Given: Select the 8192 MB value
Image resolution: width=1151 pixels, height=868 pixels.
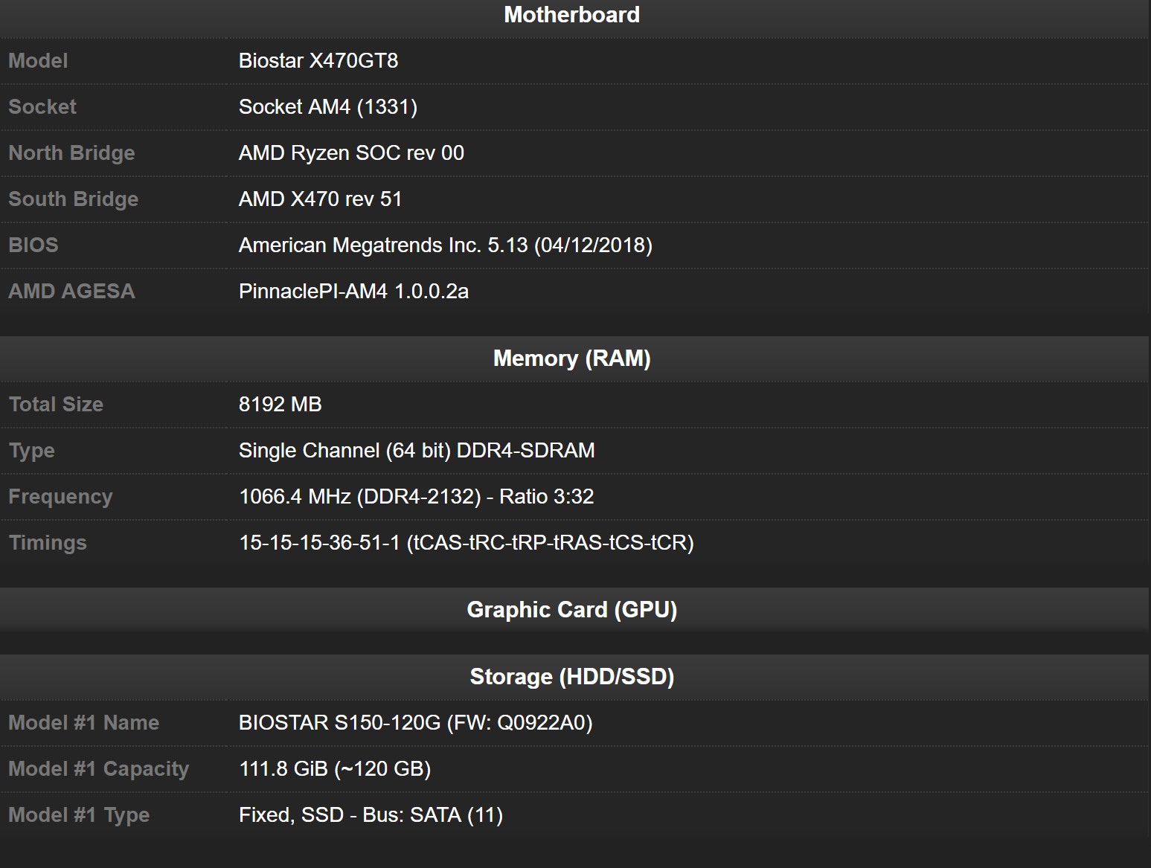Looking at the screenshot, I should [x=280, y=405].
